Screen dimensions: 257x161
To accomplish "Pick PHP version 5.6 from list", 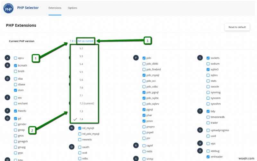I will 81,80.
